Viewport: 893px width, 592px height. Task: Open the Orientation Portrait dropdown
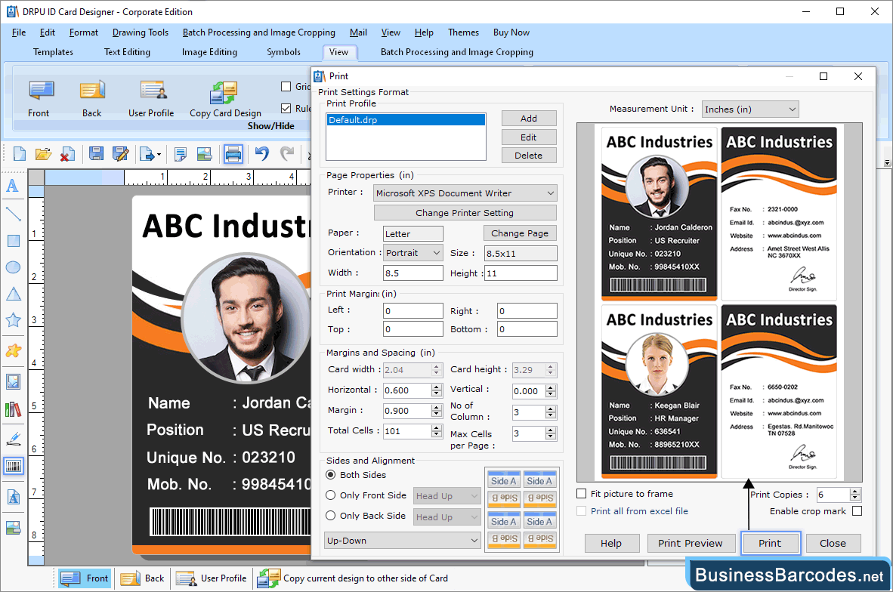[x=413, y=253]
